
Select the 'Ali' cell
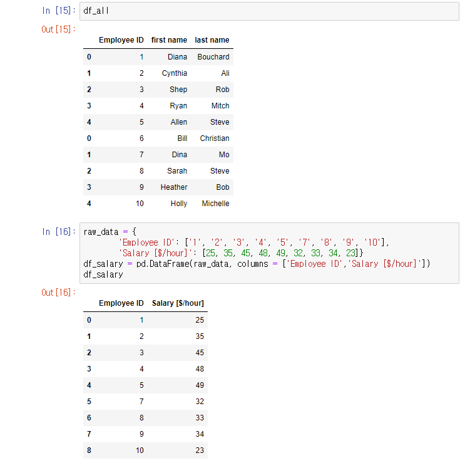click(x=225, y=73)
